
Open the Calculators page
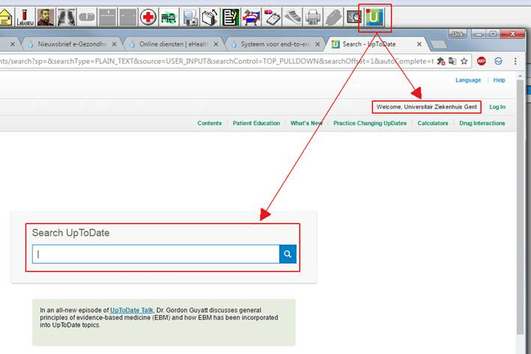click(x=433, y=123)
